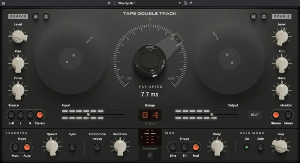Click the Mod Warp knob

pos(217,147)
